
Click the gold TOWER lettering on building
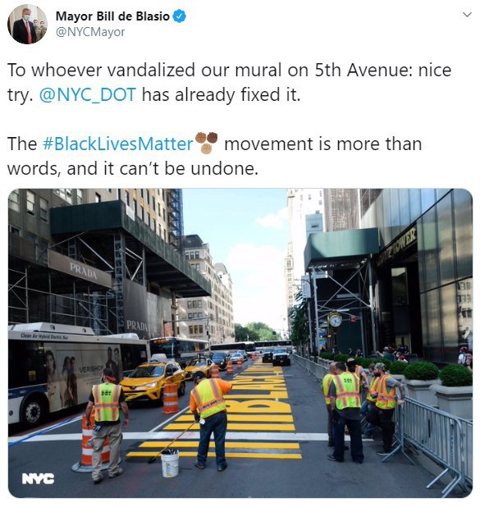tap(397, 247)
